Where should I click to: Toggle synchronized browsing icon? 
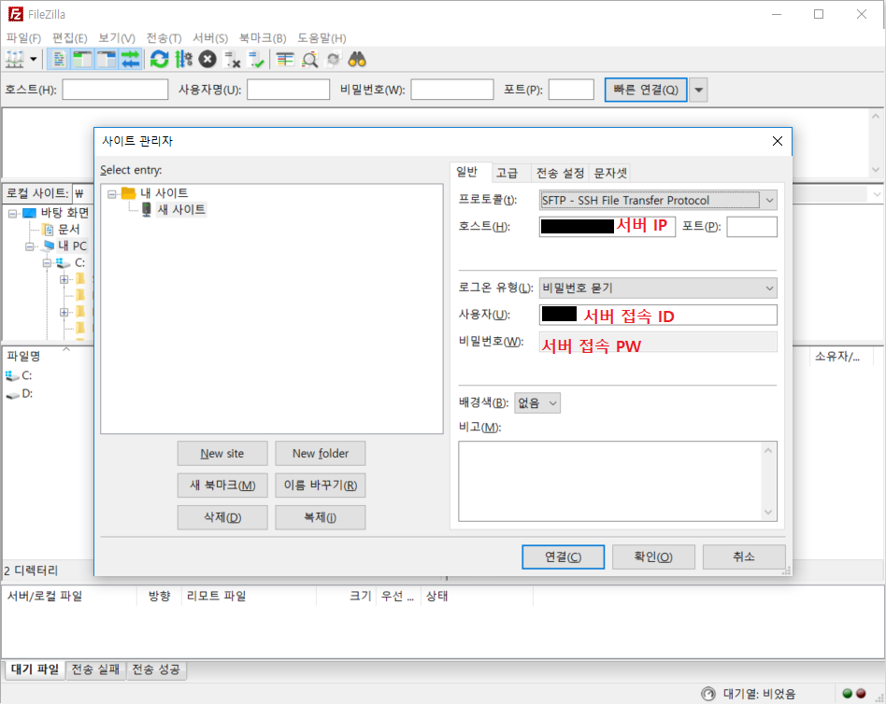pos(334,59)
